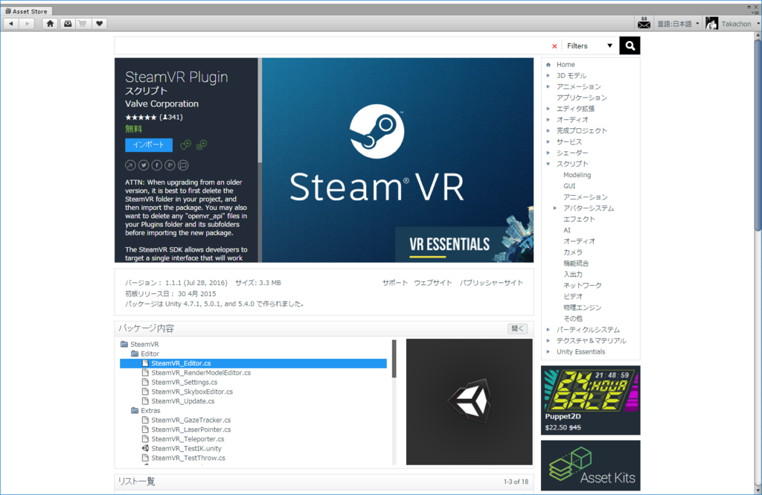Clear the search with the red X
Screen dimensions: 762x495
tap(554, 46)
